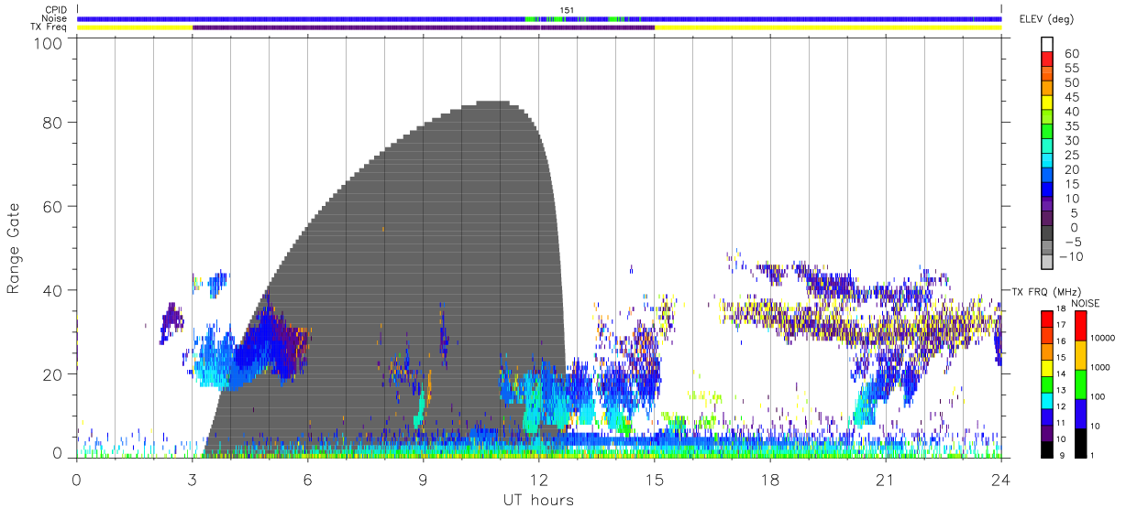Image resolution: width=1126 pixels, height=519 pixels.
Task: Click the black swatch in NOISE colorbar
Action: 1079,443
